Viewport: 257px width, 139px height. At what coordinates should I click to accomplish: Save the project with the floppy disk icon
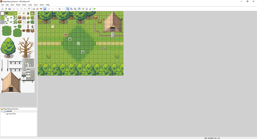[x=10, y=9]
